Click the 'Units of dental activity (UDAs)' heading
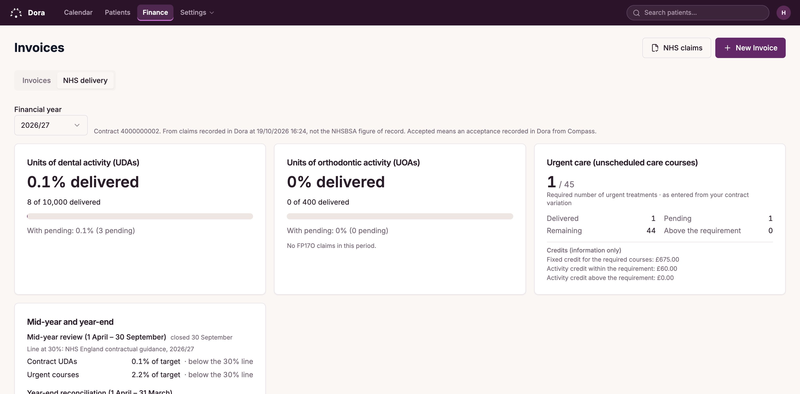Image resolution: width=800 pixels, height=394 pixels. pyautogui.click(x=83, y=163)
